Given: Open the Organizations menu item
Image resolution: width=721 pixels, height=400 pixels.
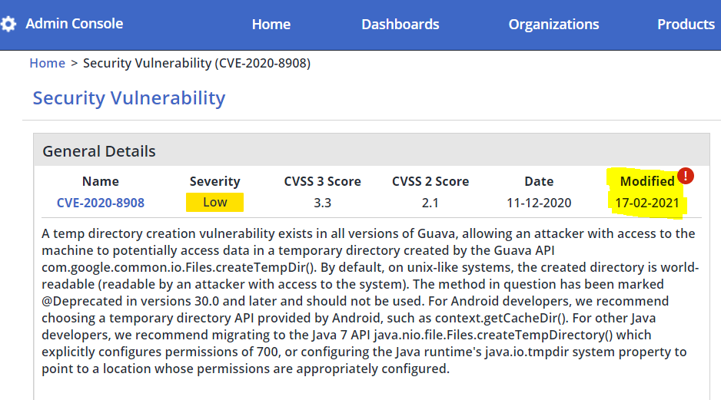Looking at the screenshot, I should 553,25.
